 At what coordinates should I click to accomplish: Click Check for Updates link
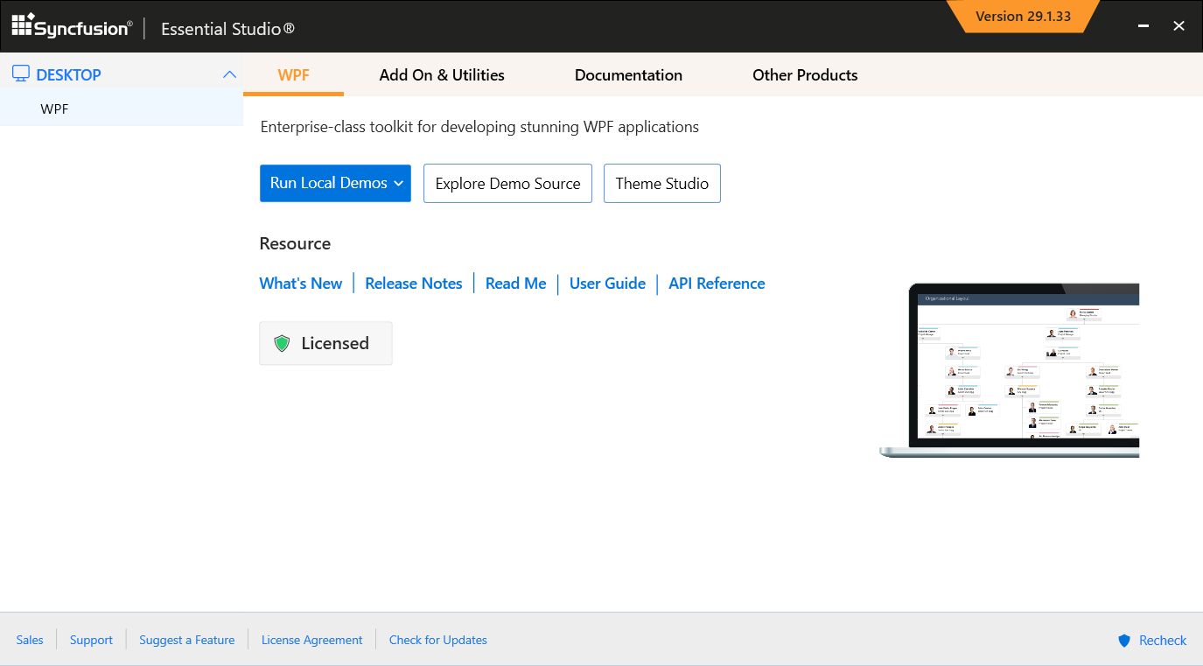438,640
